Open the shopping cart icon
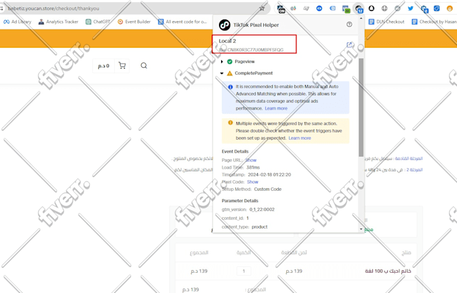The height and width of the screenshot is (293, 457). tap(122, 65)
